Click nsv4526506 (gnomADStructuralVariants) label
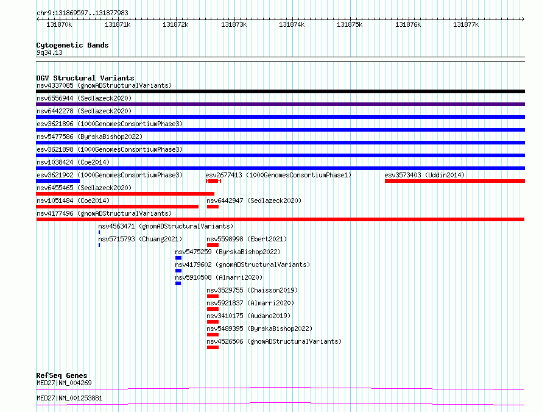The width and height of the screenshot is (542, 412). (274, 341)
